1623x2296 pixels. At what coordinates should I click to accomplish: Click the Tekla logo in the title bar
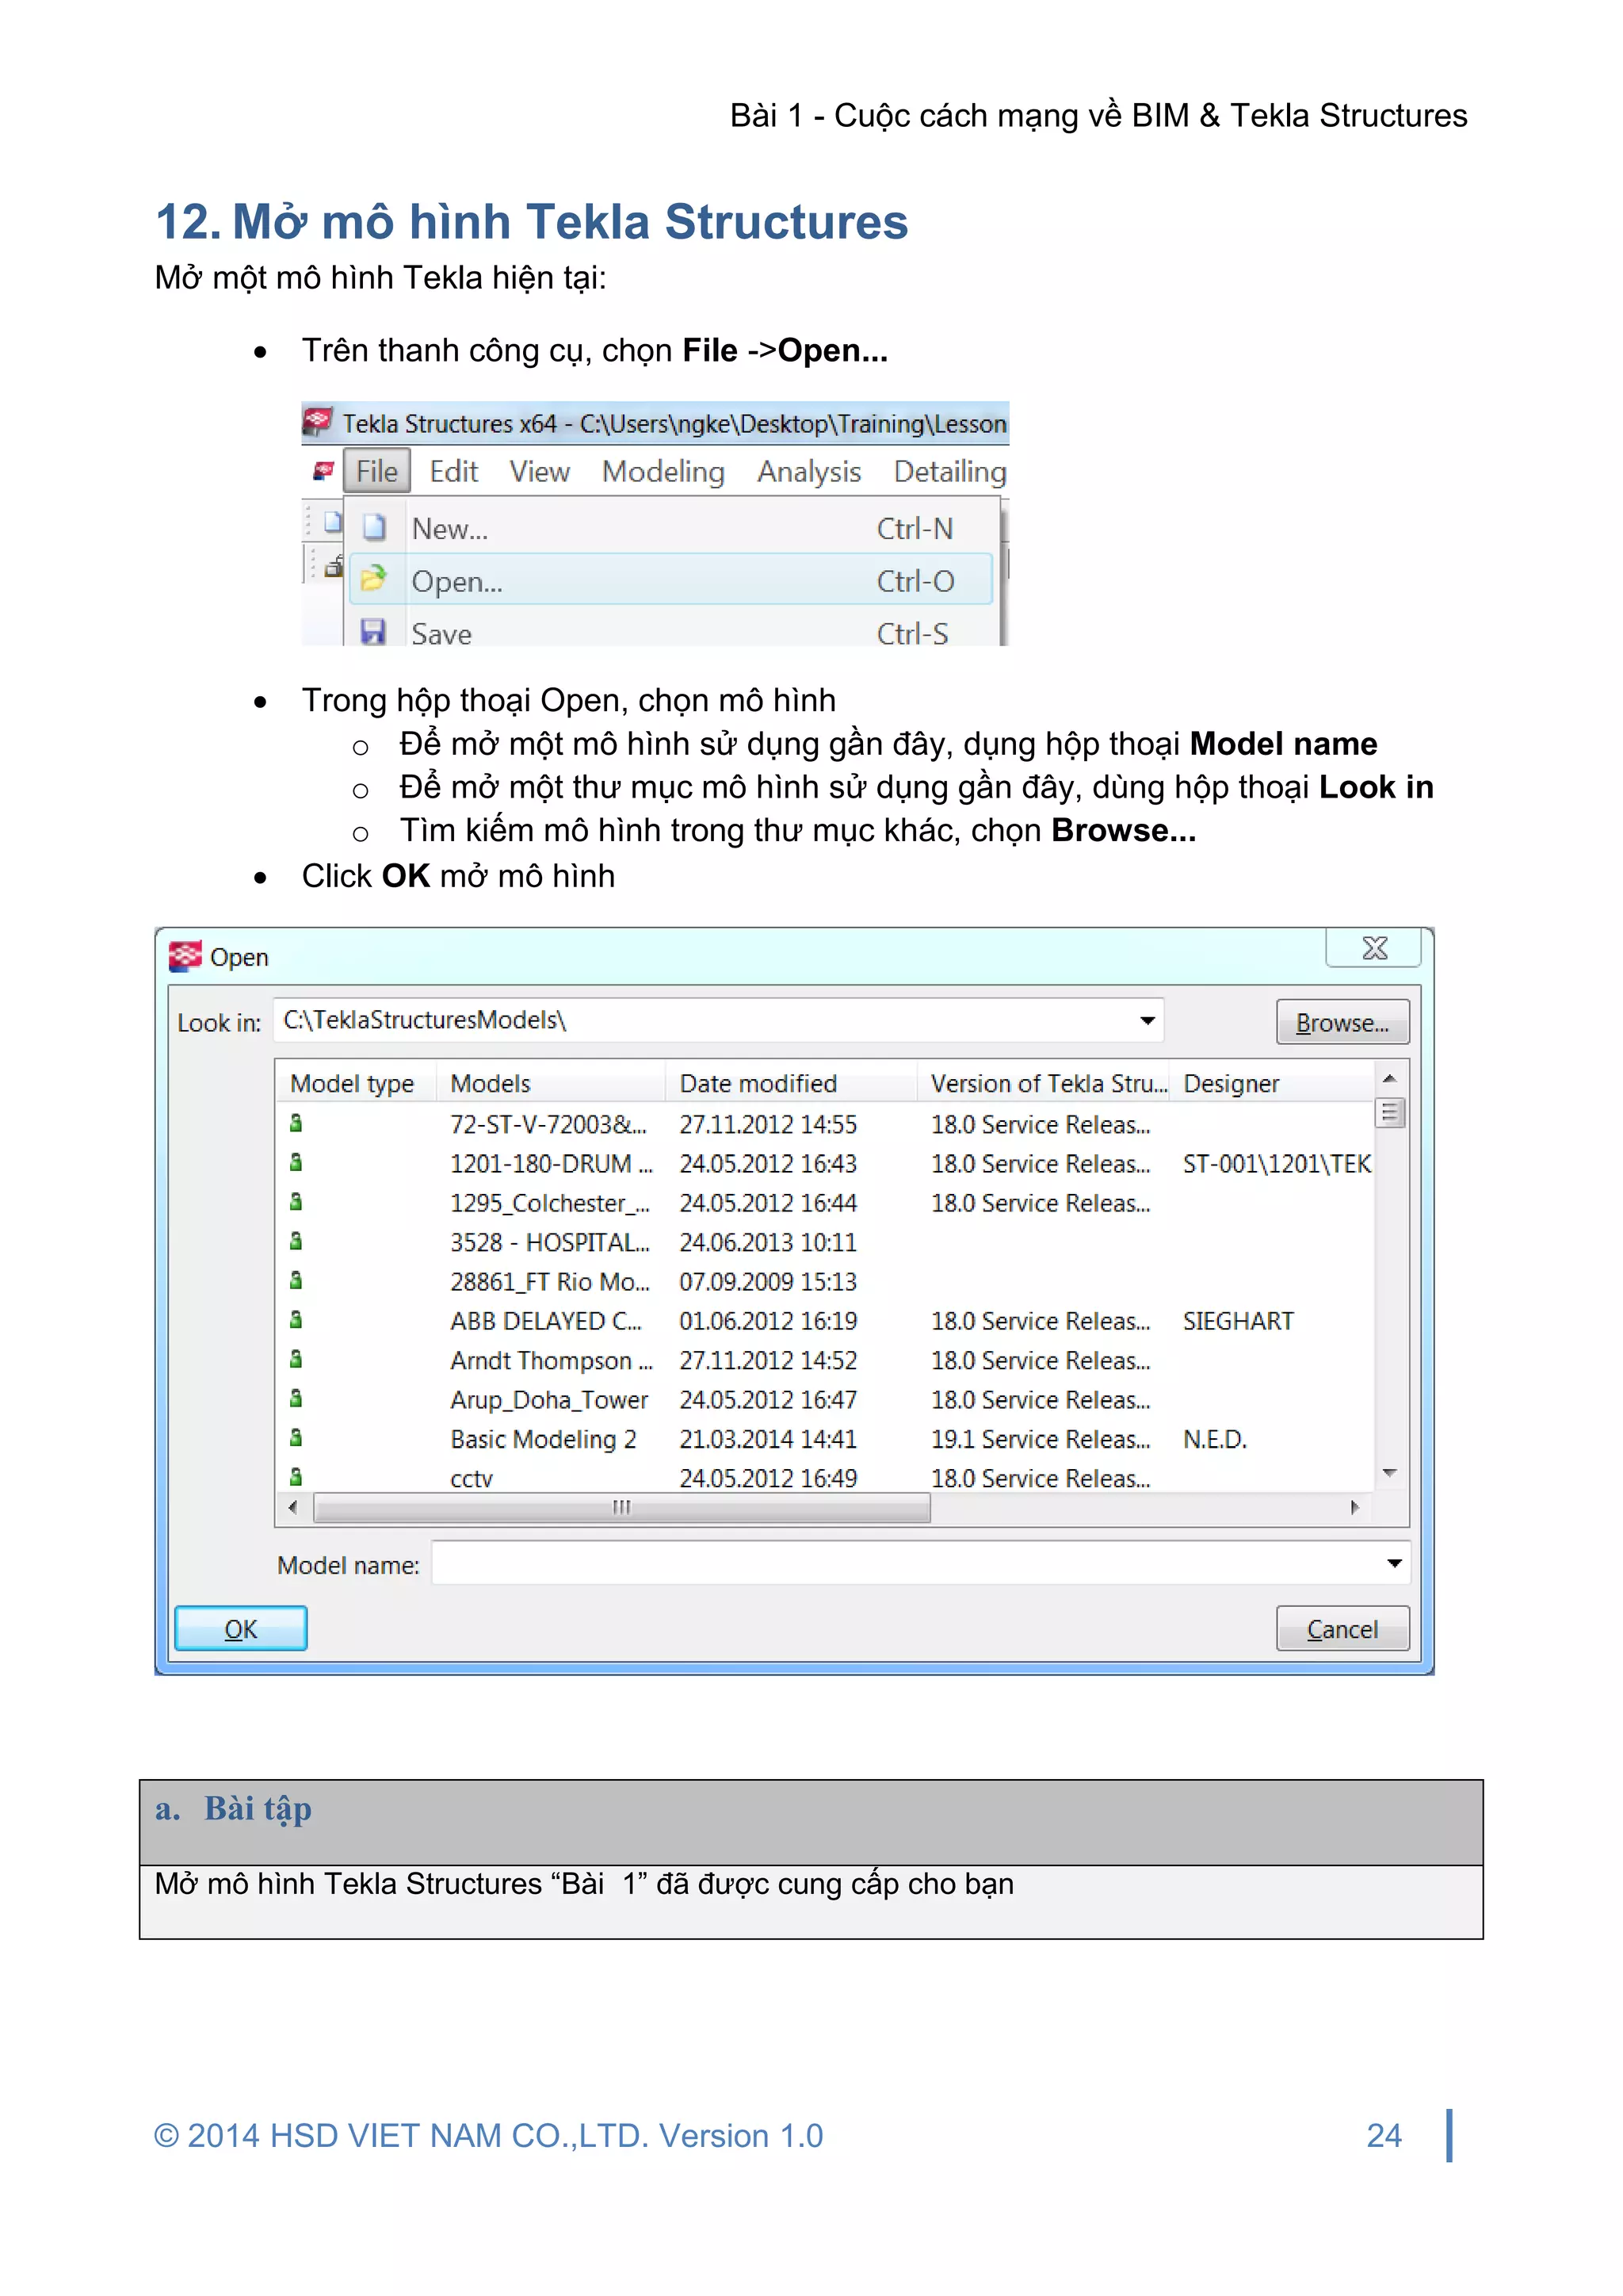318,421
